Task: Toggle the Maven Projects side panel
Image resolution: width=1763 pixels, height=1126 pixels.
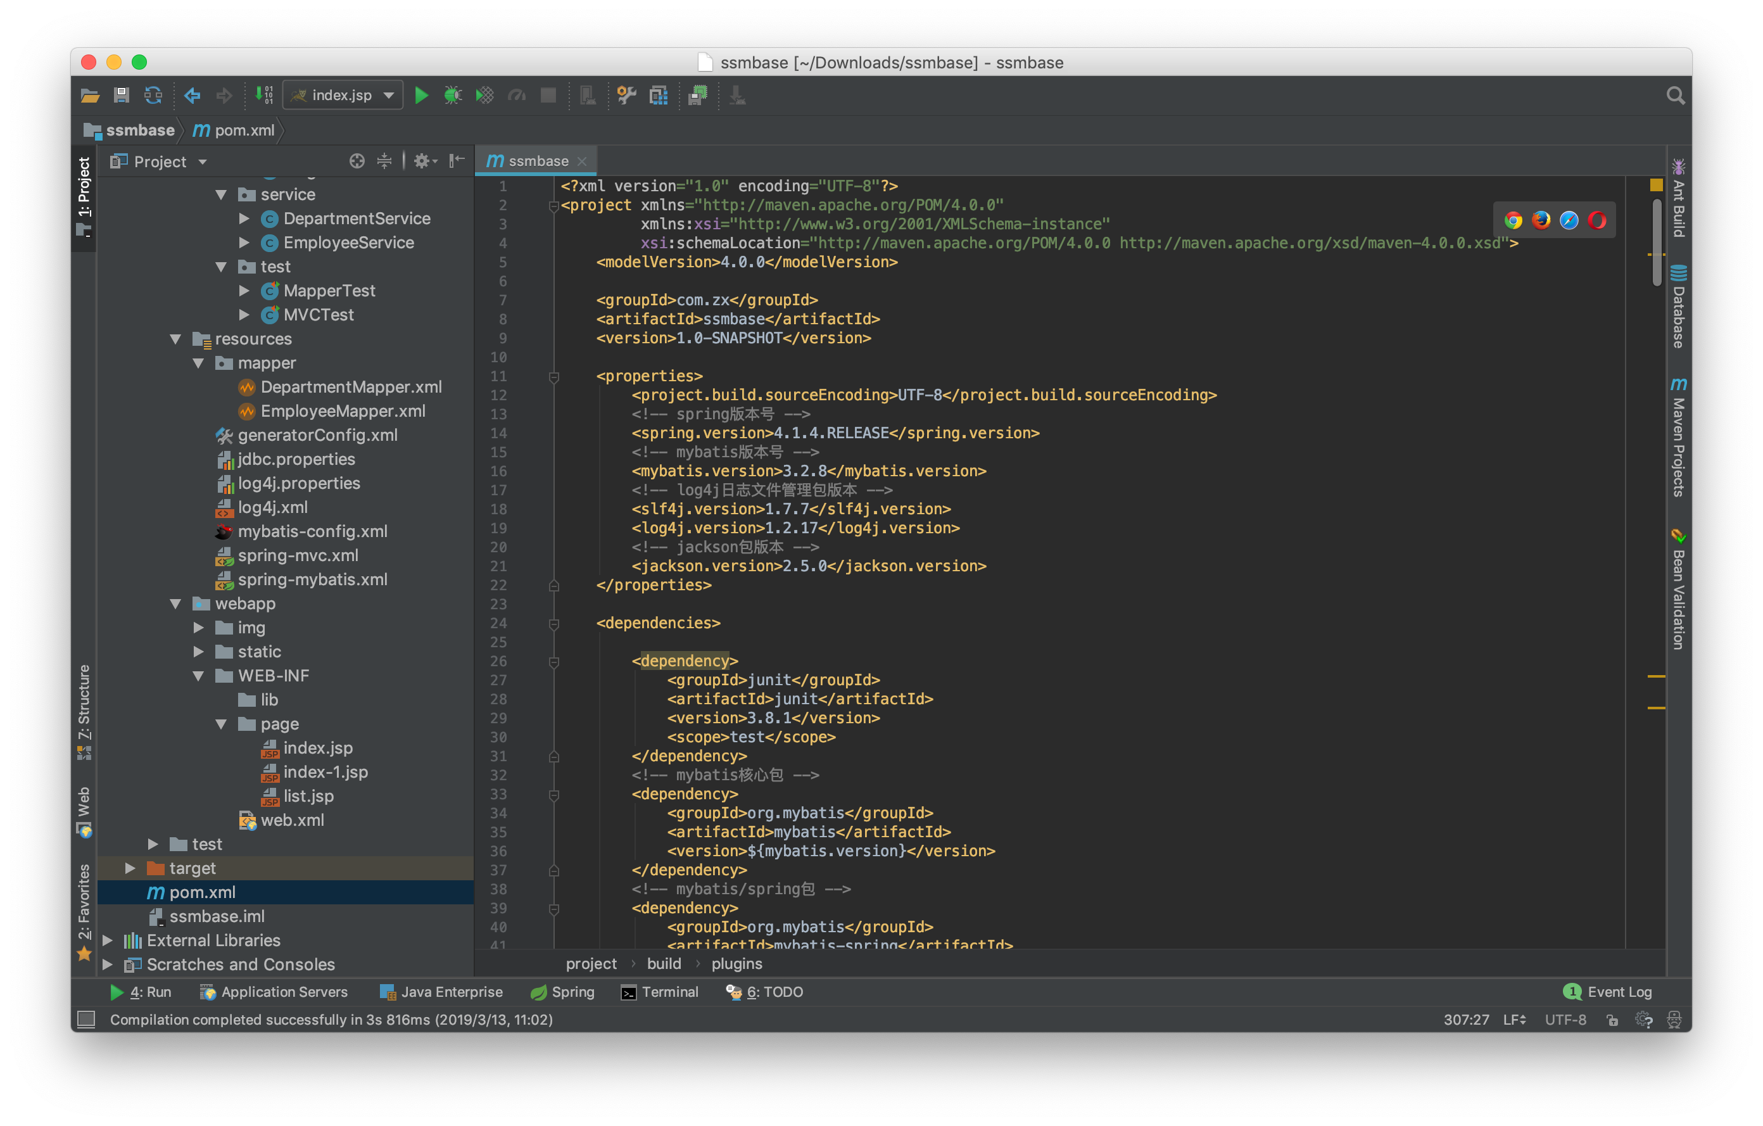Action: [x=1678, y=437]
